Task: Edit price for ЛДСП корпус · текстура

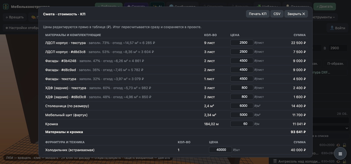Action: pyautogui.click(x=242, y=43)
